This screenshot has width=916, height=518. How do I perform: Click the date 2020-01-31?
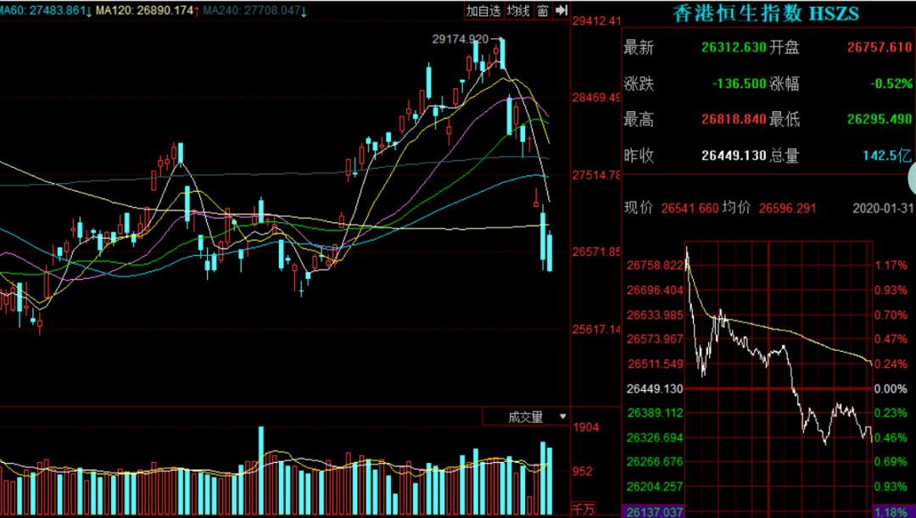click(x=884, y=208)
